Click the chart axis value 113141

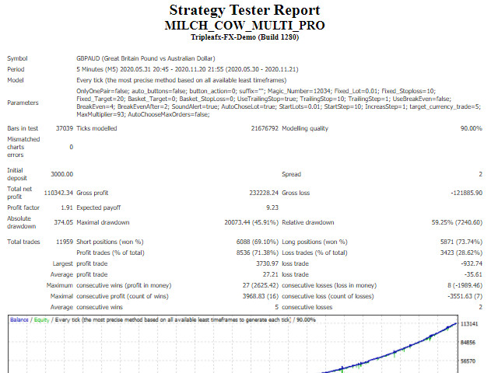coord(469,324)
